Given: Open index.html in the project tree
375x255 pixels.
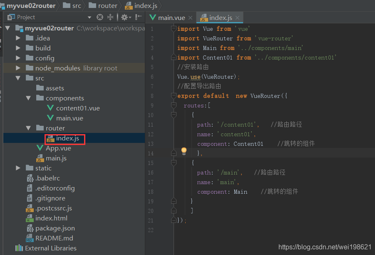Looking at the screenshot, I should (52, 218).
